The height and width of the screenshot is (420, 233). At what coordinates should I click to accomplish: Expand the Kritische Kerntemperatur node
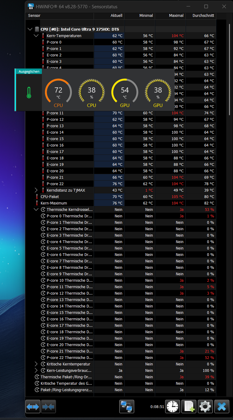tap(36, 364)
